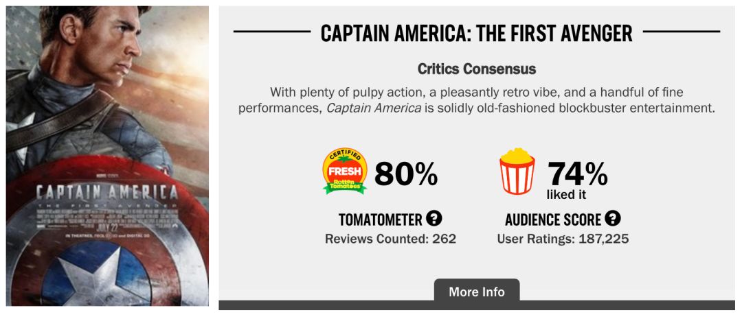Click the 80% Tomatometer score
Viewport: 742px width, 319px height.
click(406, 174)
